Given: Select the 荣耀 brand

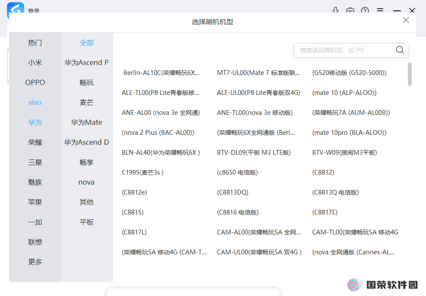Looking at the screenshot, I should [x=35, y=142].
